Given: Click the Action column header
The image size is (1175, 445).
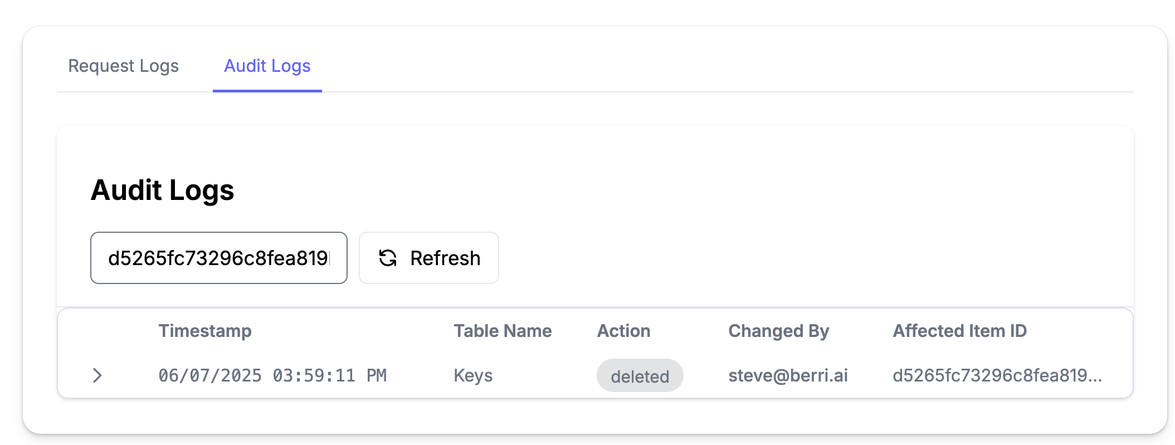Looking at the screenshot, I should (x=623, y=331).
